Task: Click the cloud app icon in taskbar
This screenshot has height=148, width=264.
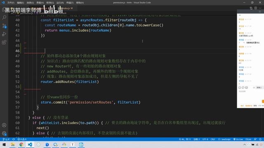Action: [81, 144]
